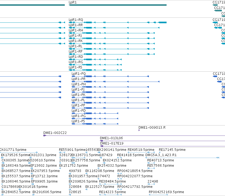Select the LpR1-PS protein label
Screen dimensions: 225x196
(x=78, y=121)
